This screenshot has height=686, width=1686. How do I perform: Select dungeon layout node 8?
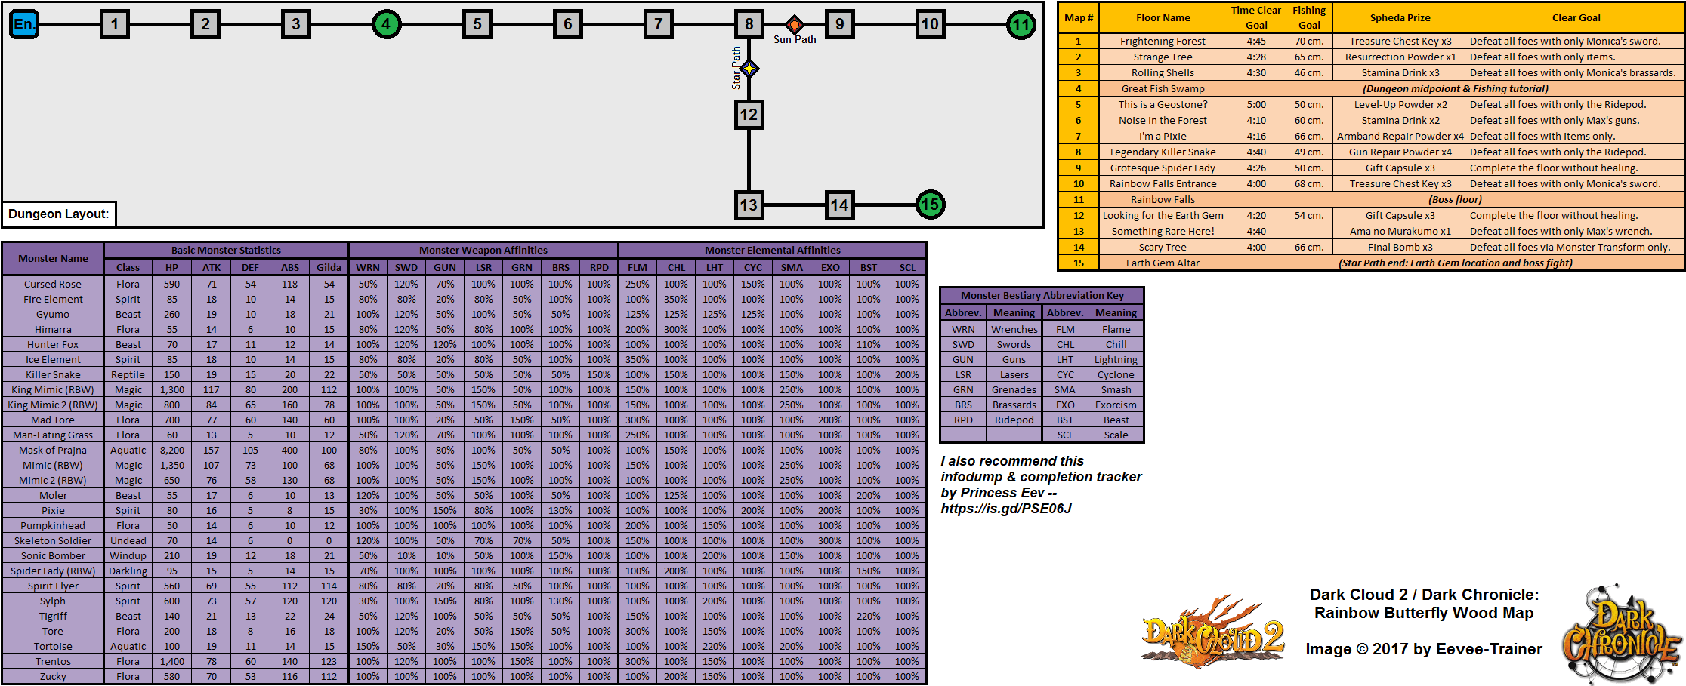click(x=749, y=24)
